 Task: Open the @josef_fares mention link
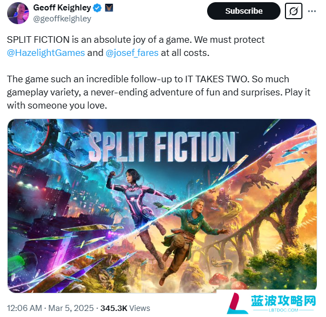pyautogui.click(x=132, y=53)
